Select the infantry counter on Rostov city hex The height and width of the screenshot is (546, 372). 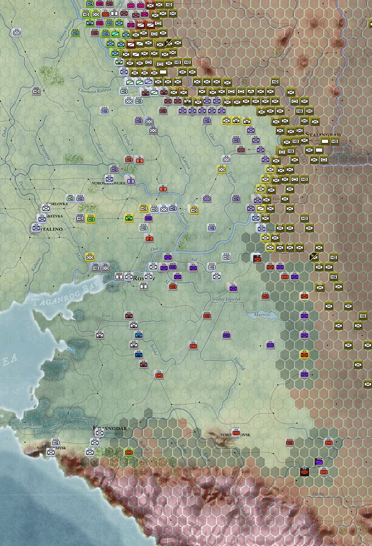(129, 277)
